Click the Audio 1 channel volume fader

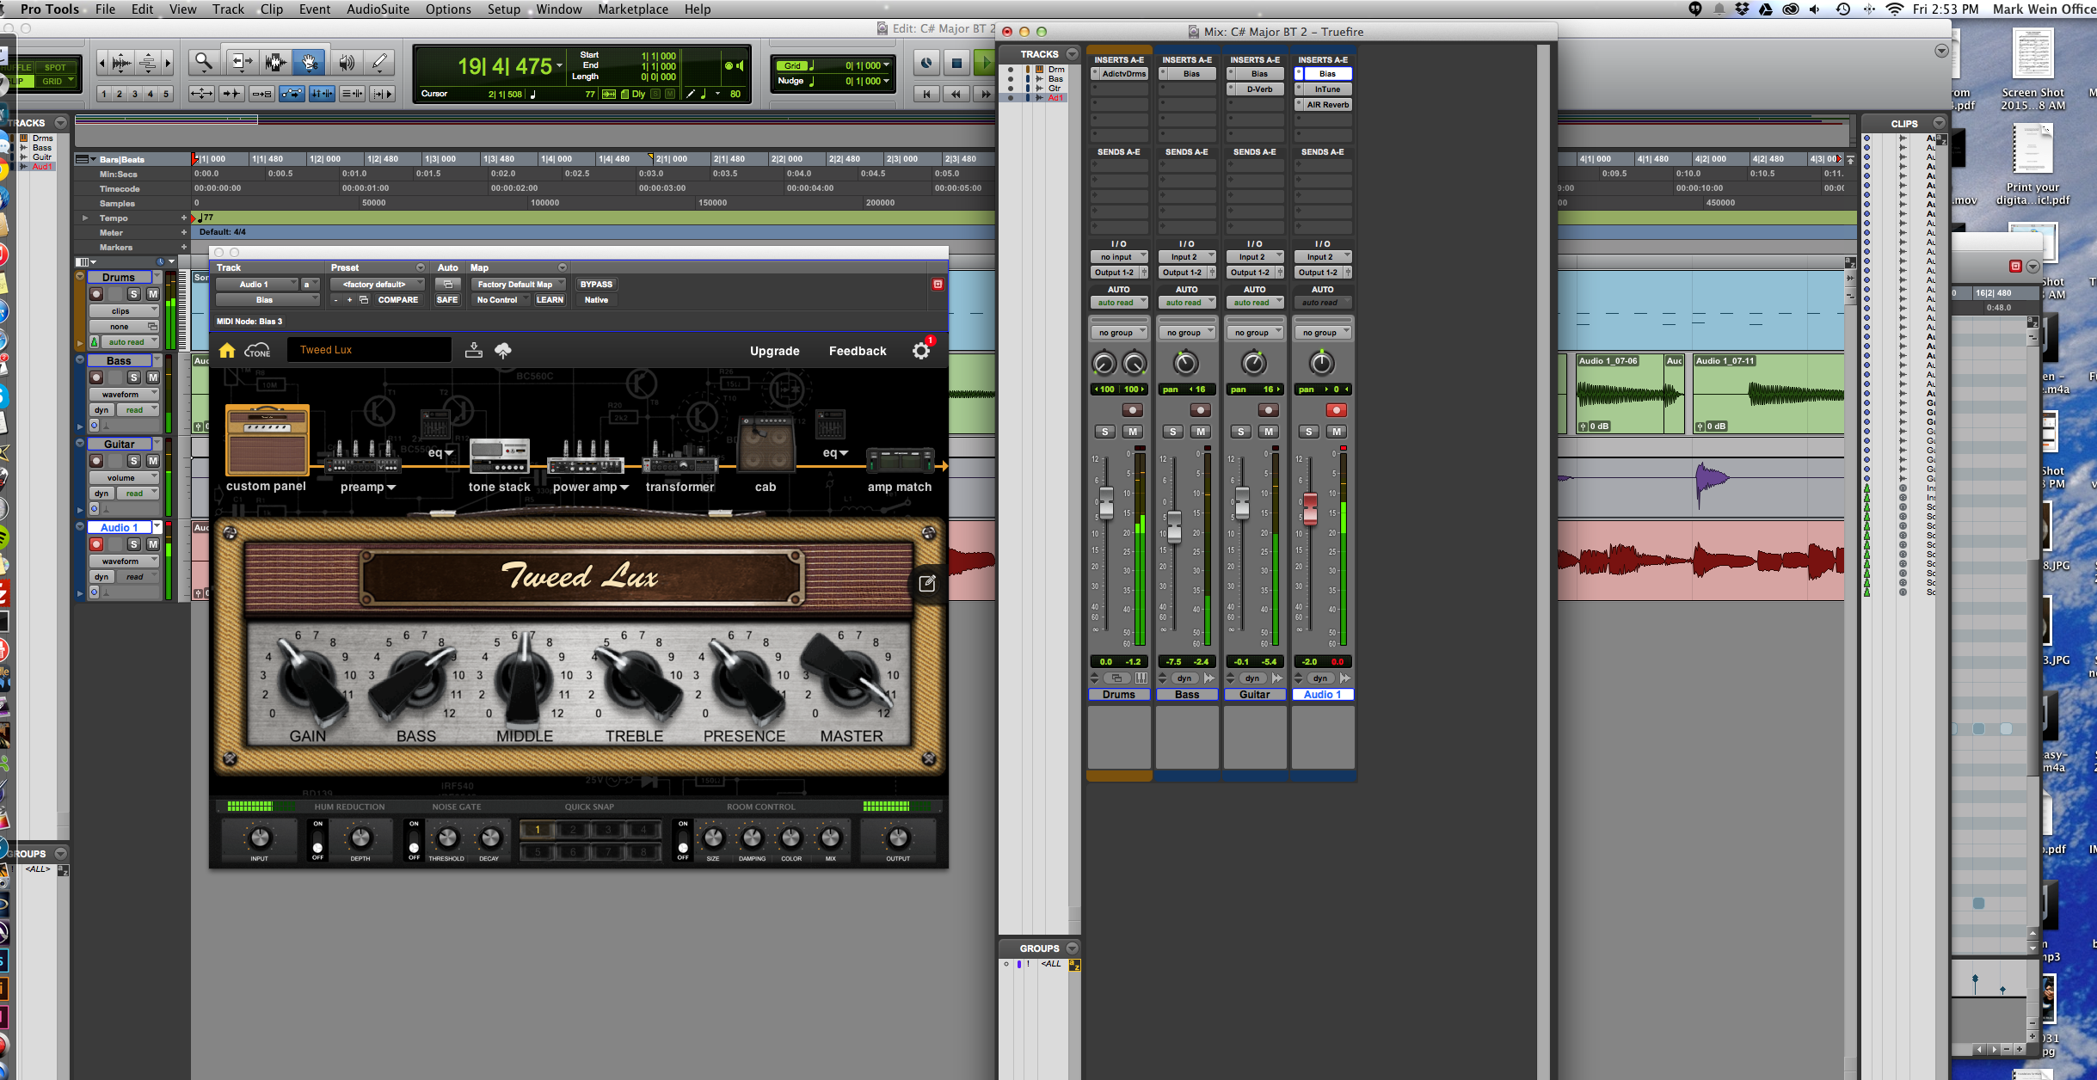point(1310,509)
